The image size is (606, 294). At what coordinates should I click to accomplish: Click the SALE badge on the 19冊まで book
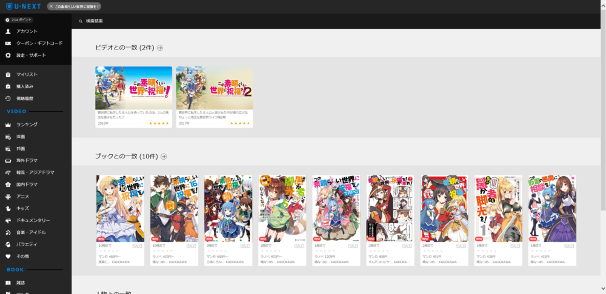(191, 246)
